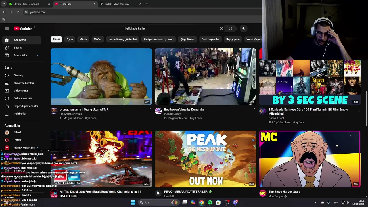
Task: Select Rap yapma filter chip
Action: [233, 39]
